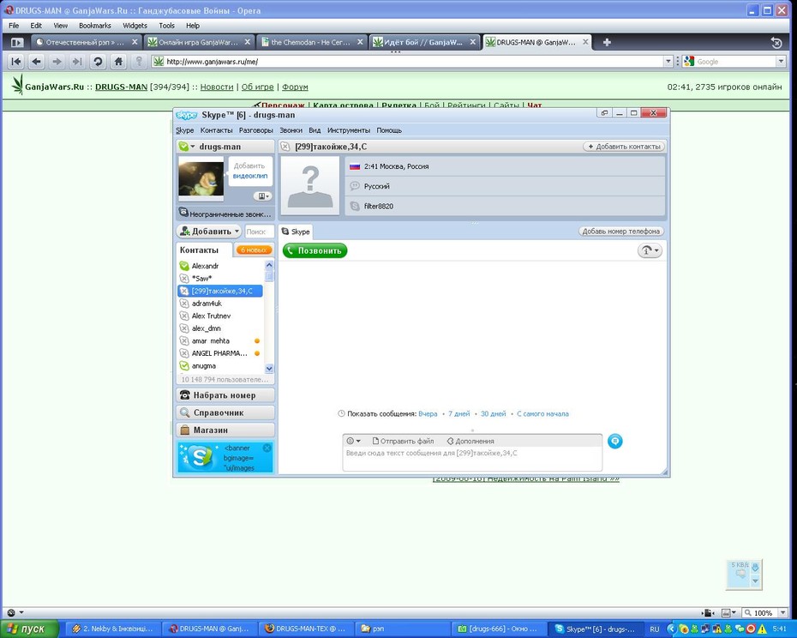The height and width of the screenshot is (638, 797).
Task: Open Skype emoticon picker in chat
Action: click(353, 441)
